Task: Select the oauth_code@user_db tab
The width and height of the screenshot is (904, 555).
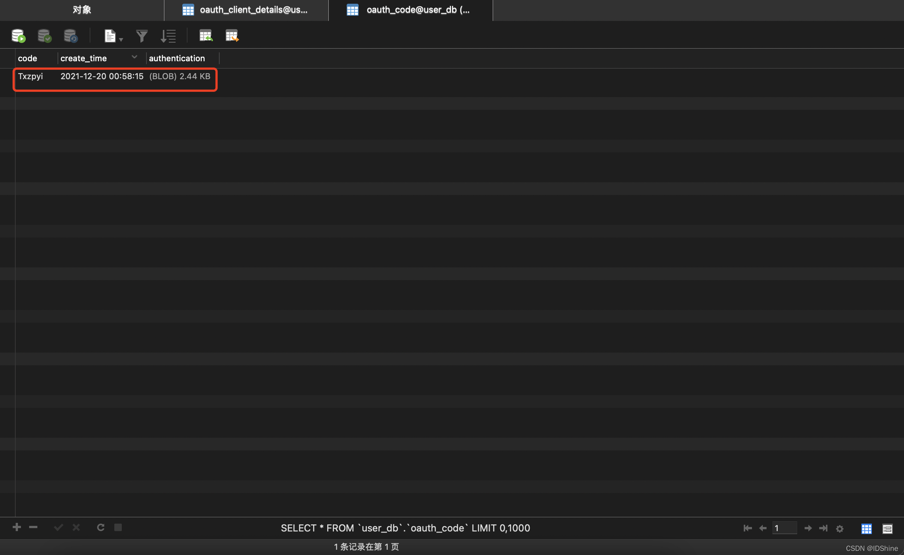Action: pos(411,10)
